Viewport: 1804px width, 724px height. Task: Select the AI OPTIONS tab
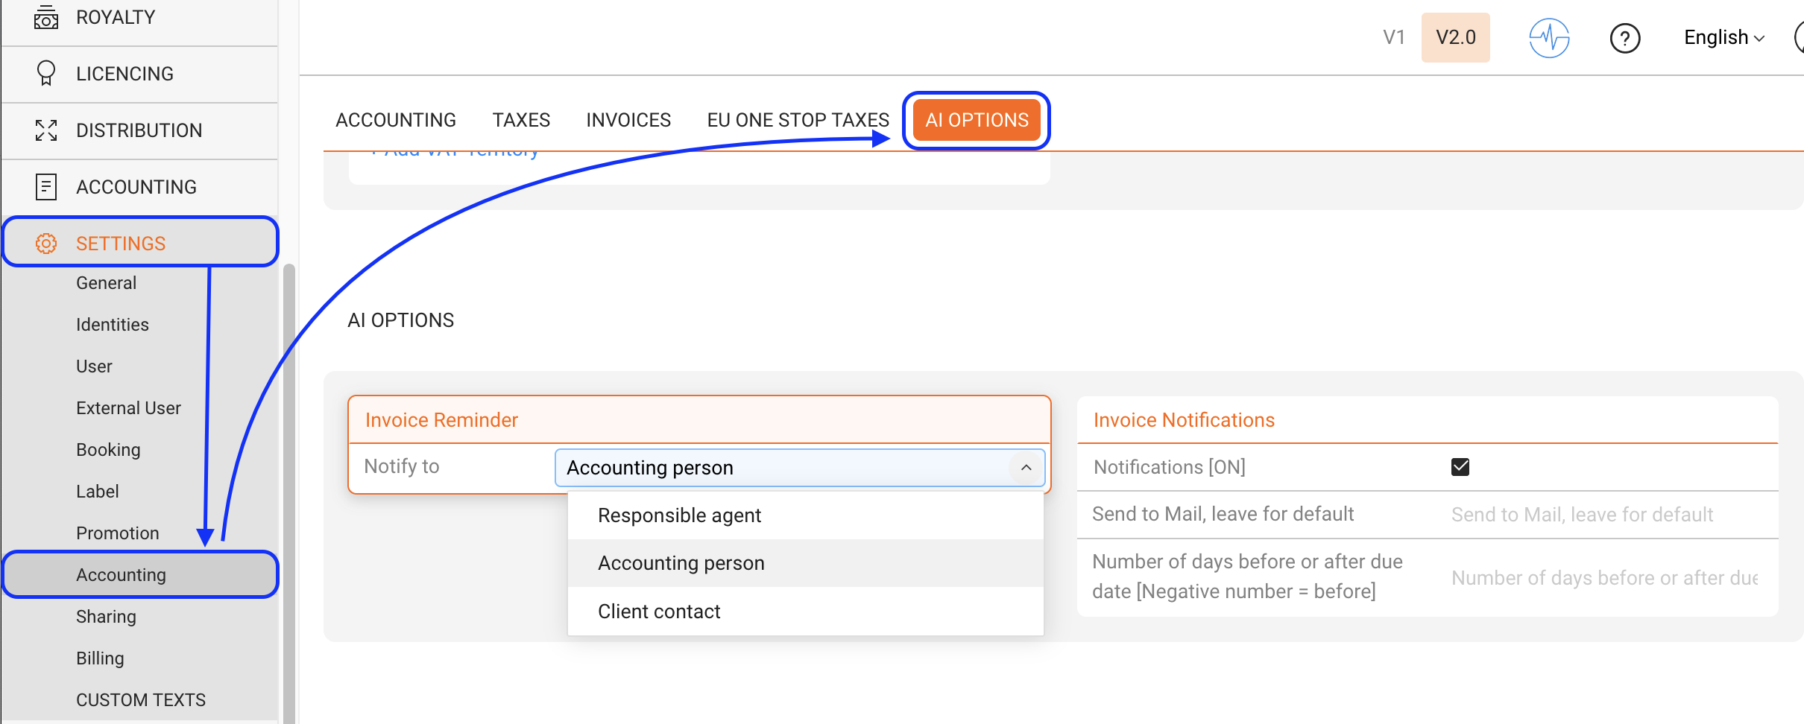click(x=977, y=120)
